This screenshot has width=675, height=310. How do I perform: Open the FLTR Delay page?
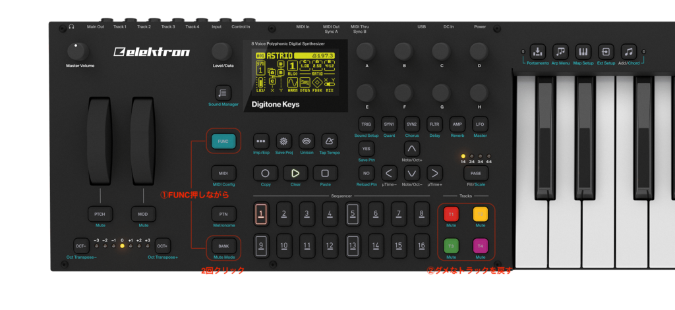click(x=434, y=124)
